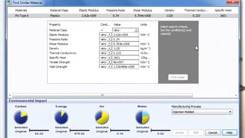Click the Materials column header
Screen dimensions: 245x138
tap(21, 10)
